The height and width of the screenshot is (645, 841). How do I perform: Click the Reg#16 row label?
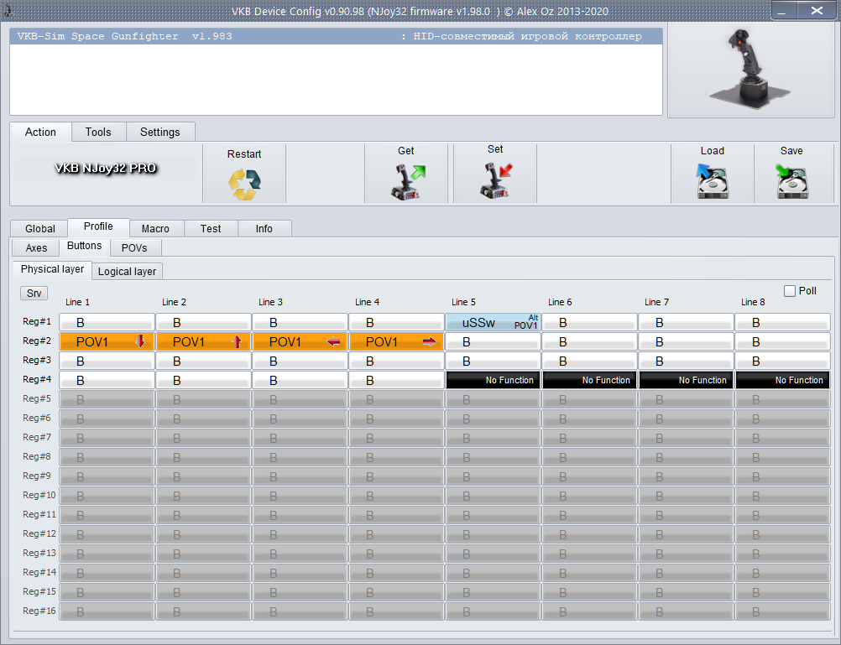coord(39,611)
